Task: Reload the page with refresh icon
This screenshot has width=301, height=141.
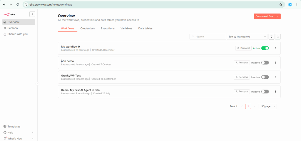Action: [x=18, y=4]
